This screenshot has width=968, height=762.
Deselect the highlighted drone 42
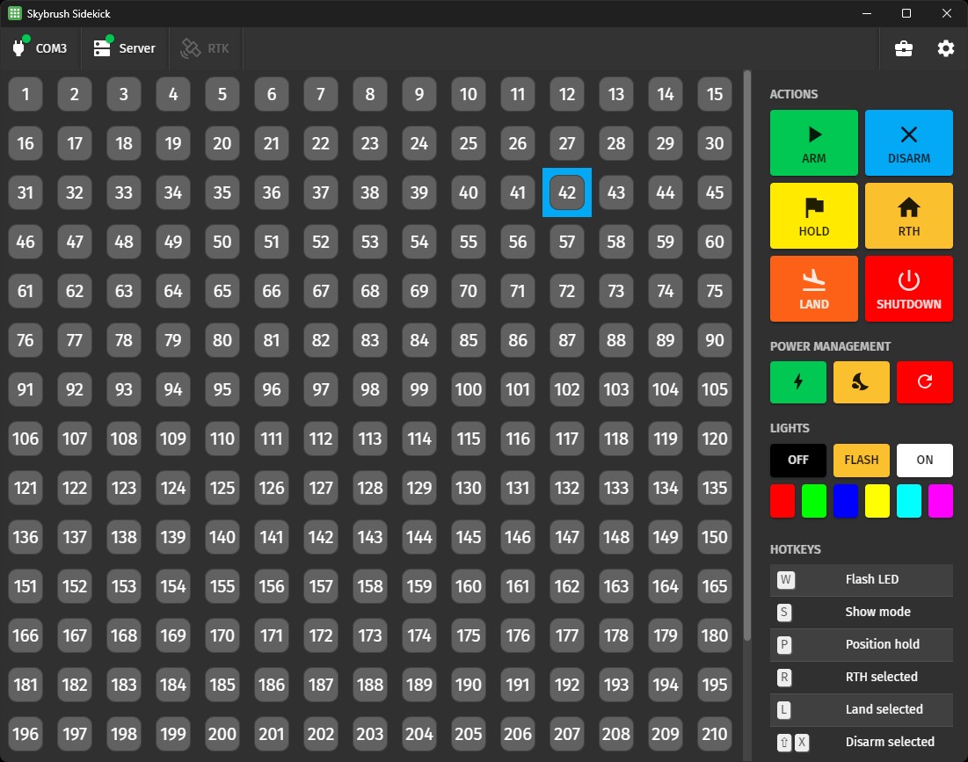(567, 192)
